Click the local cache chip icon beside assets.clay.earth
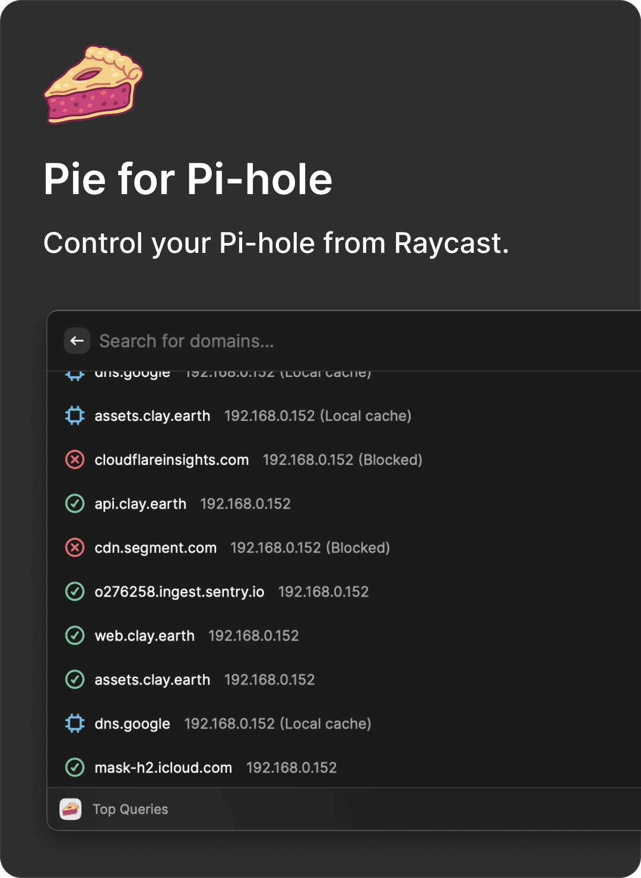 [75, 416]
